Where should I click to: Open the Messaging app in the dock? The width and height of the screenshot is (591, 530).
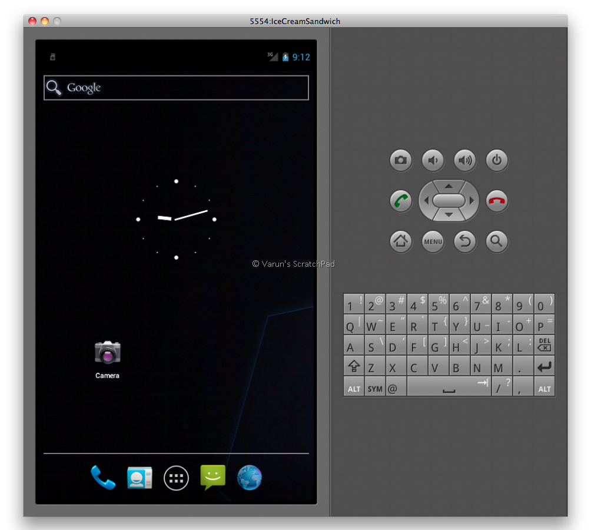tap(213, 477)
